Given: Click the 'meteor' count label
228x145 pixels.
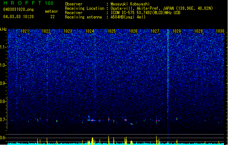Looking at the screenshot, I should 51,11.
